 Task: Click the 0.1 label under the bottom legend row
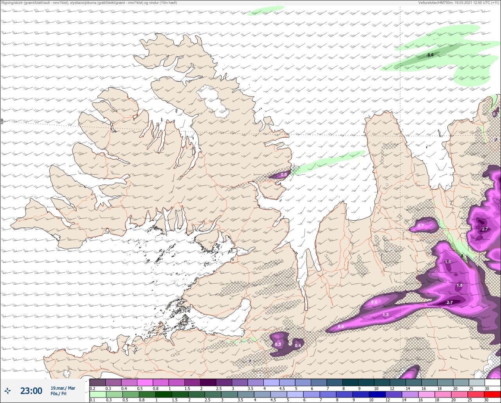point(92,400)
